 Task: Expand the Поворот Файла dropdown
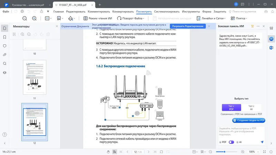point(144,19)
